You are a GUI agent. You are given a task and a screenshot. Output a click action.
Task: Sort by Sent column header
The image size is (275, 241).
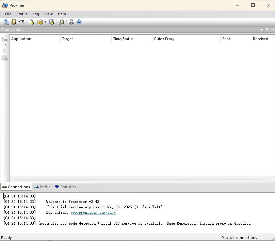(236, 39)
